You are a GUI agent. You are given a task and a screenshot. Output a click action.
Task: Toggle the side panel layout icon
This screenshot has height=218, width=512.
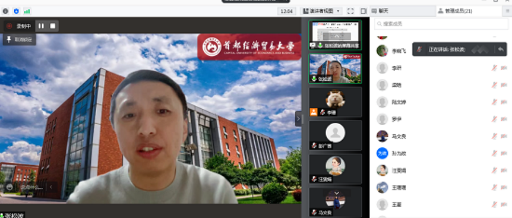tap(364, 11)
